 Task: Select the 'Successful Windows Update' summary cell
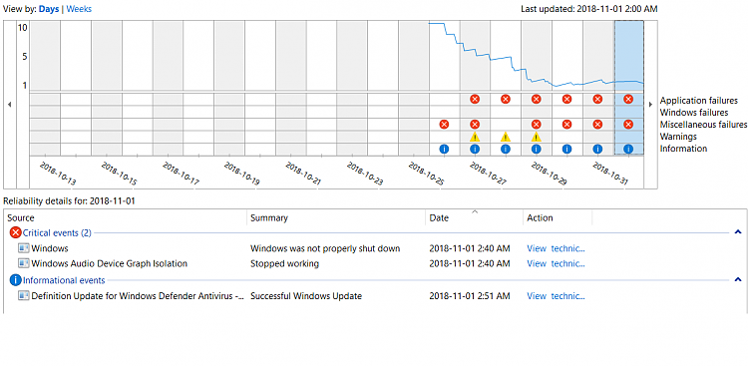coord(306,296)
